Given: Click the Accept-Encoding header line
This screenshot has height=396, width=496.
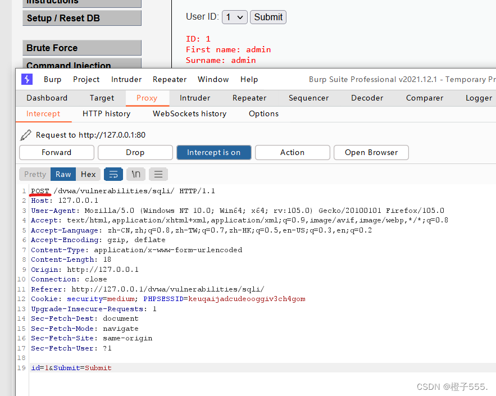Looking at the screenshot, I should (x=98, y=240).
